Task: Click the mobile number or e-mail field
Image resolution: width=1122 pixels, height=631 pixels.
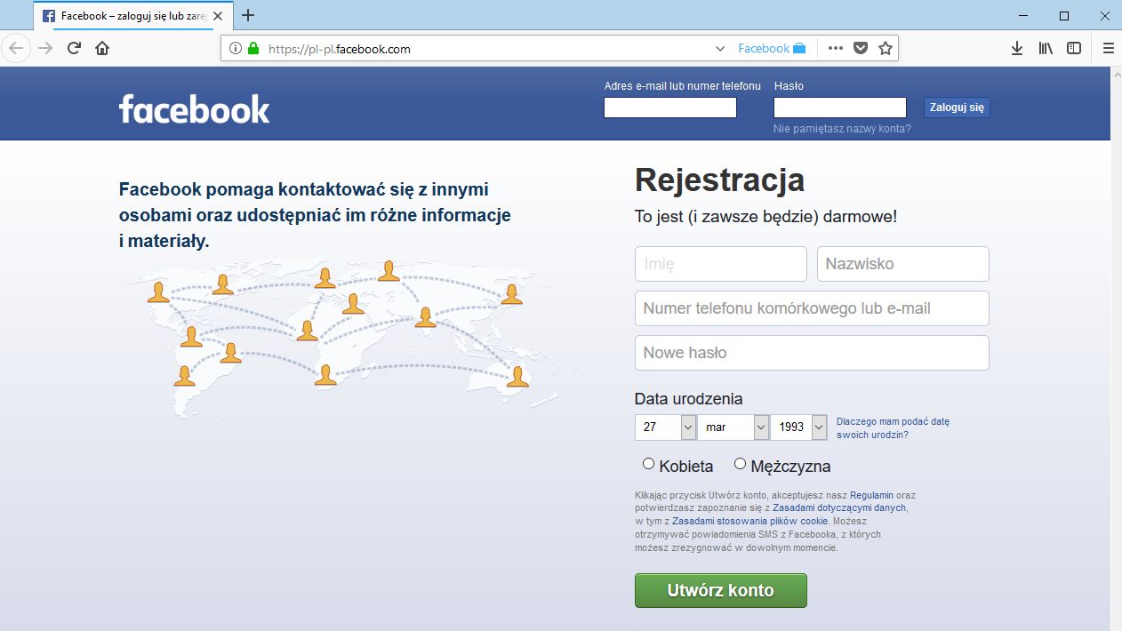Action: pos(812,308)
